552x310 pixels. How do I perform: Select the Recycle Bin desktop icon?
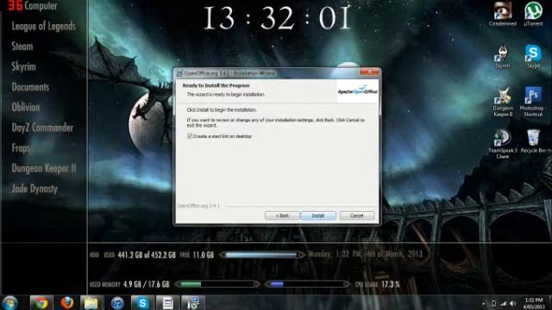pos(533,141)
